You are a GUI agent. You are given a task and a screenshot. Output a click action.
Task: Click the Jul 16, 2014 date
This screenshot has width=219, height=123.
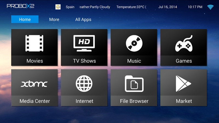tap(168, 7)
